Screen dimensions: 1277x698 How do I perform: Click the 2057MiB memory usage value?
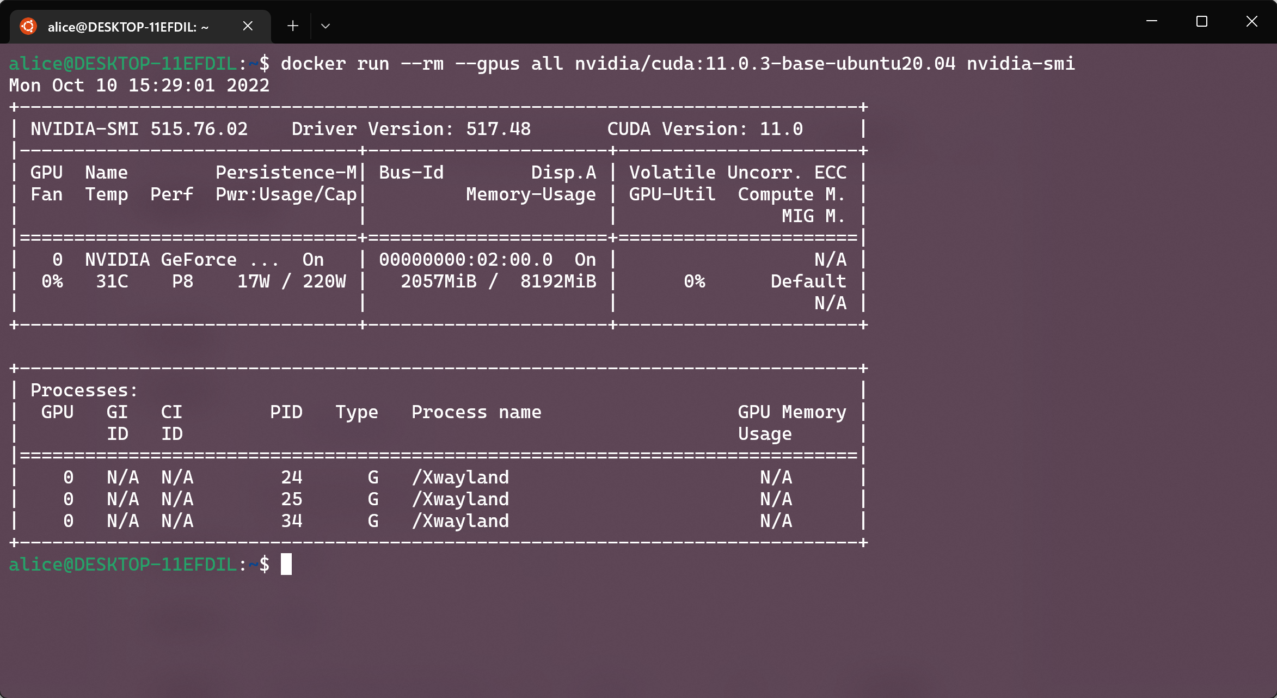[438, 281]
